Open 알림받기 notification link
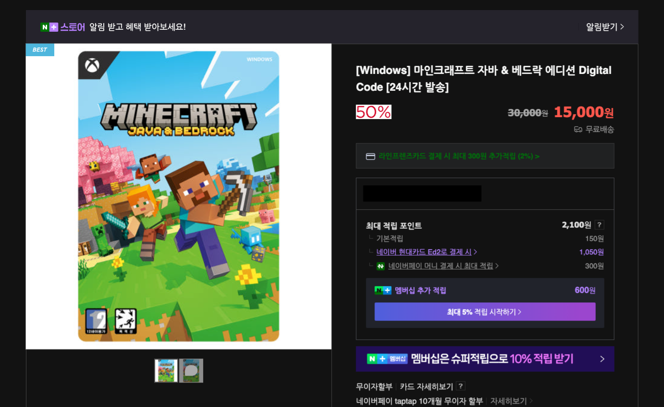Image resolution: width=664 pixels, height=407 pixels. pyautogui.click(x=604, y=27)
